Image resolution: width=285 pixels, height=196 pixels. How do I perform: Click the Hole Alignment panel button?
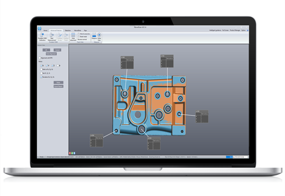click(51, 54)
